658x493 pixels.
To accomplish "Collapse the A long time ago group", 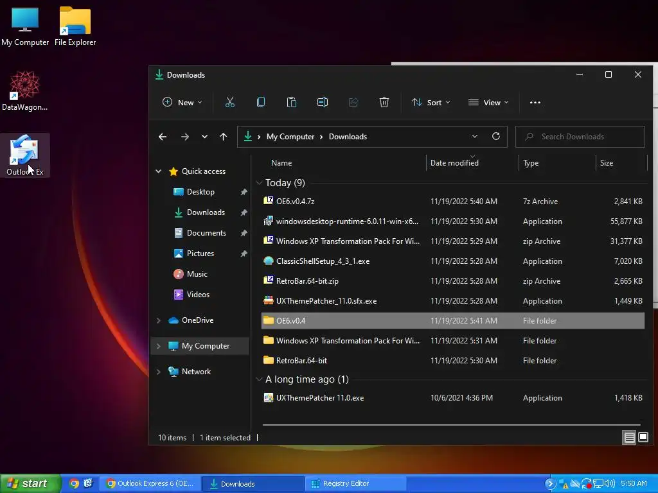I will (259, 379).
